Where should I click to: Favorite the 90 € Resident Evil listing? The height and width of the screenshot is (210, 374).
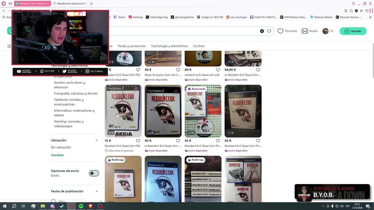tap(178, 141)
